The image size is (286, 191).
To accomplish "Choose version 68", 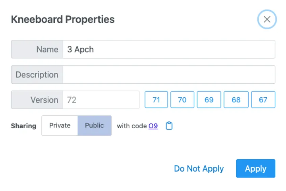I will (236, 100).
